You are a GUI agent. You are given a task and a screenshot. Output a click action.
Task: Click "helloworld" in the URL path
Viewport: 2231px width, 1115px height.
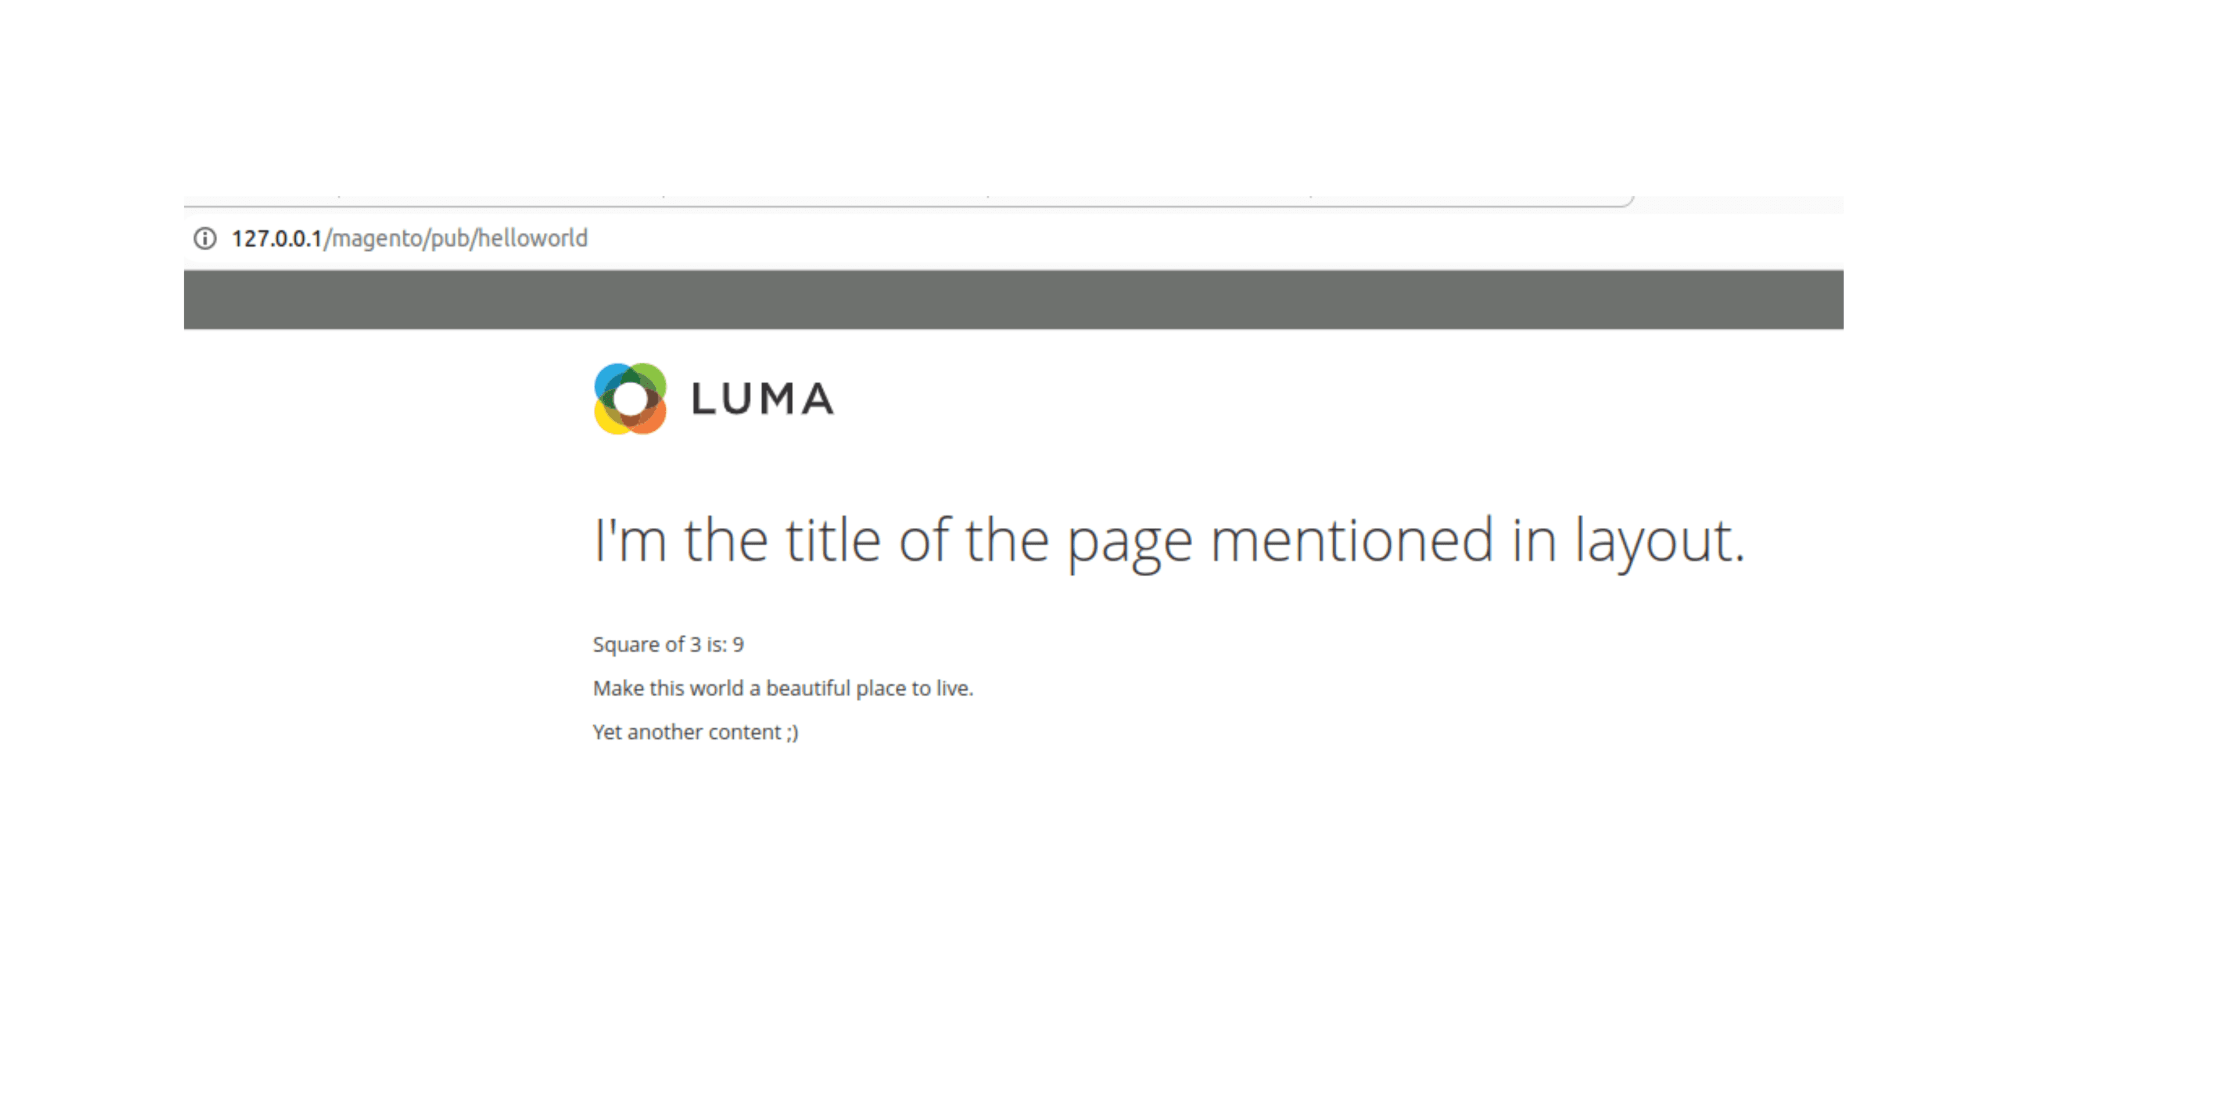point(532,238)
